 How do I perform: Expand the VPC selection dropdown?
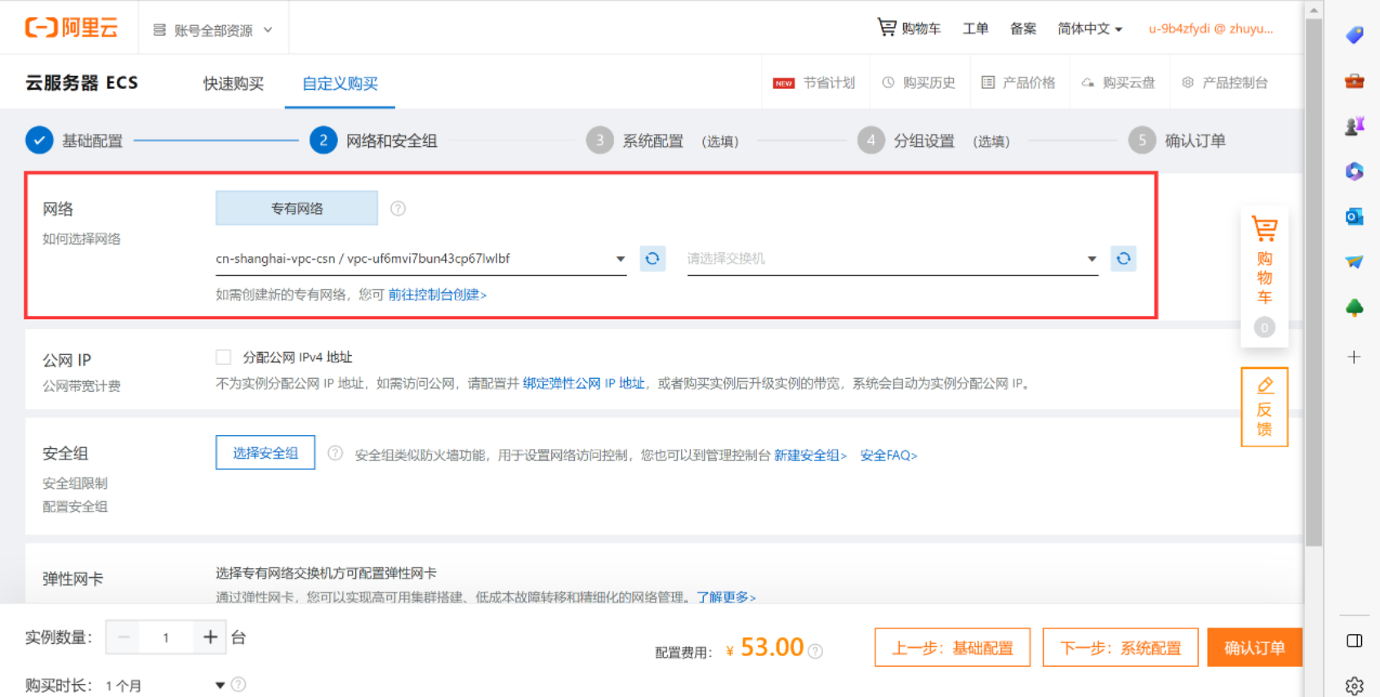coord(621,259)
